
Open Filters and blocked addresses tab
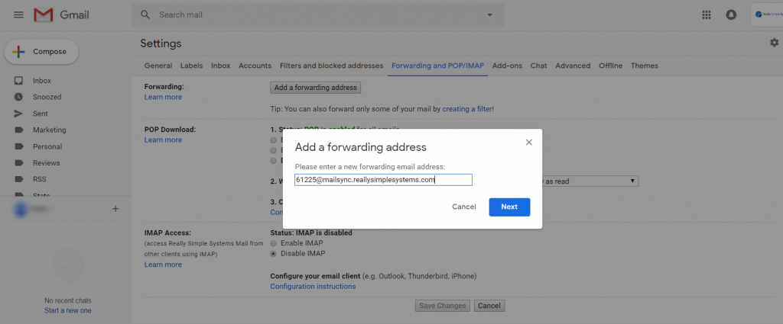point(332,66)
